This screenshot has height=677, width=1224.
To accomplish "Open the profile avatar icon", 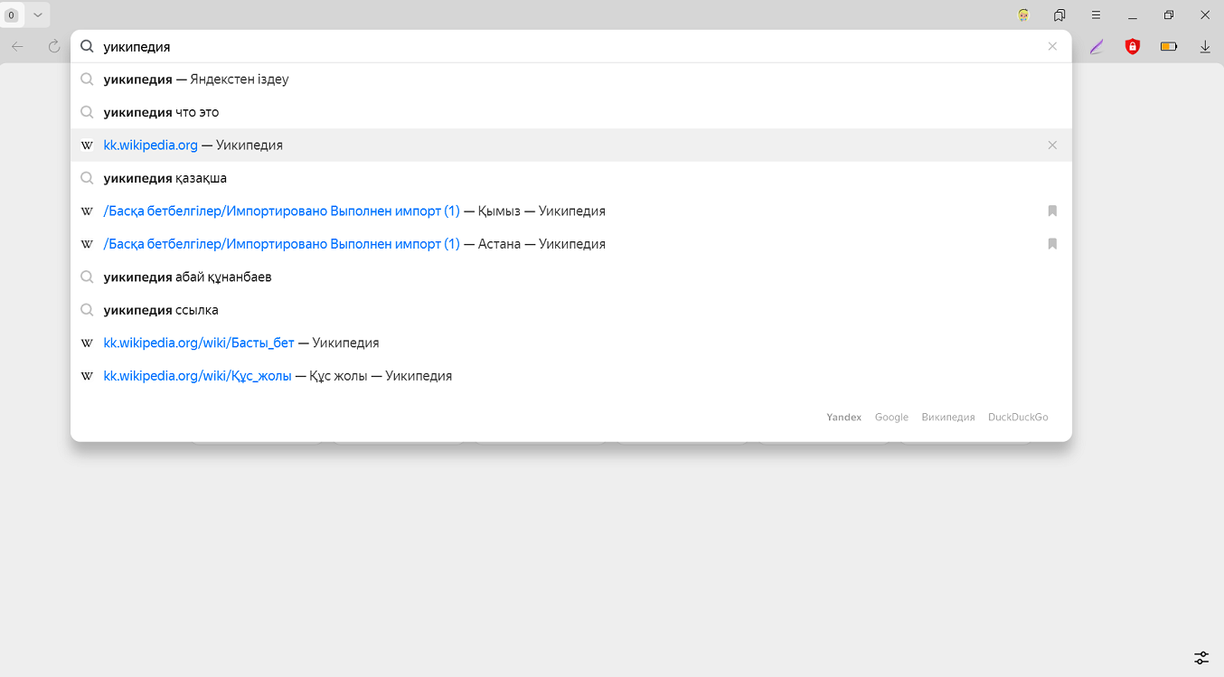I will [1023, 15].
